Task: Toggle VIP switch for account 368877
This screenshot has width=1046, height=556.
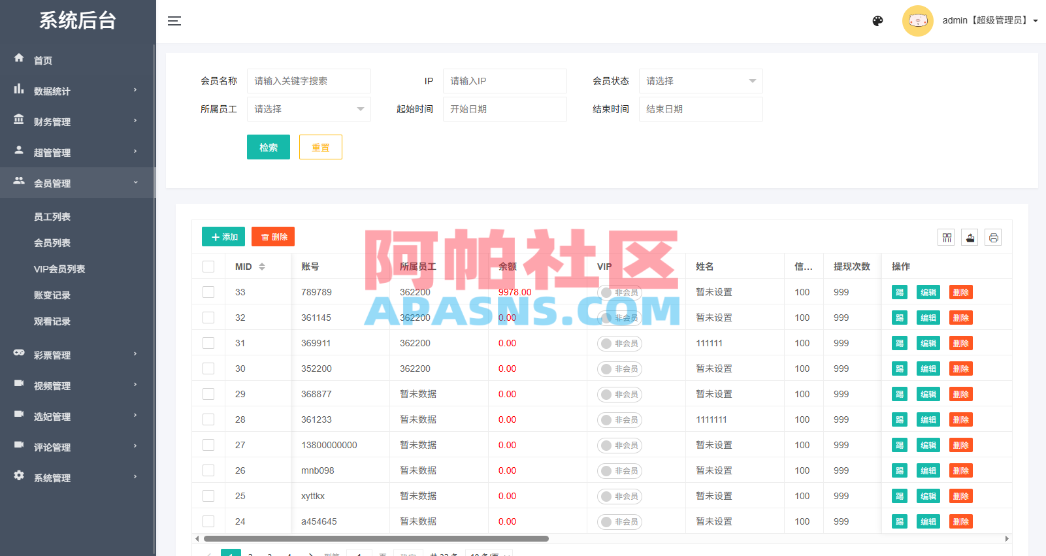Action: tap(619, 394)
